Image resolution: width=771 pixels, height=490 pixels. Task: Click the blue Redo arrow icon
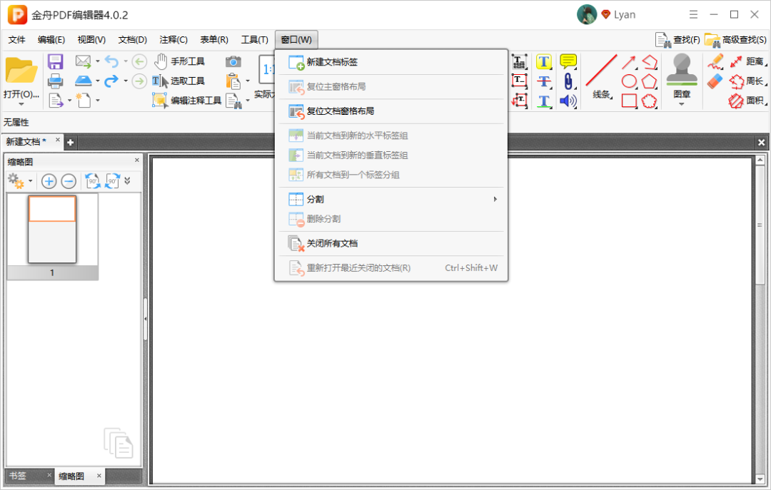[111, 81]
